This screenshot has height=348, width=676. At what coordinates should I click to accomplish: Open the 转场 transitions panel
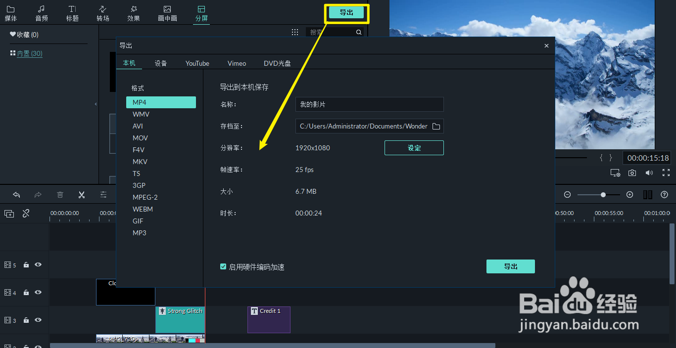(x=102, y=13)
